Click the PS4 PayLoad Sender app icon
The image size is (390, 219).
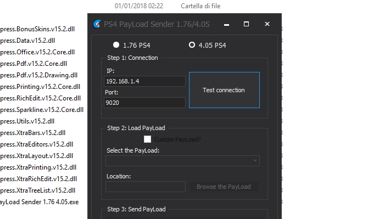click(97, 24)
